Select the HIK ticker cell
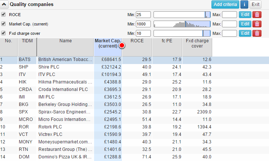 tap(23, 82)
